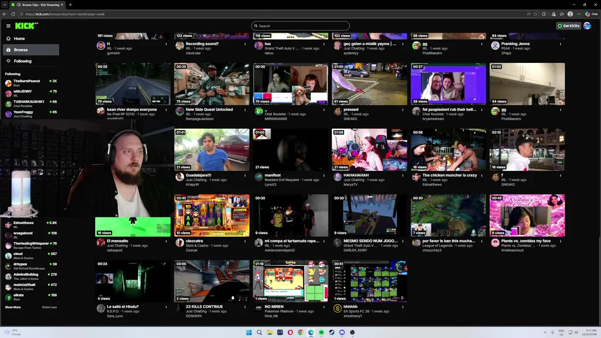Open TheBurntPeanut in Following list
This screenshot has width=601, height=338.
pos(31,83)
